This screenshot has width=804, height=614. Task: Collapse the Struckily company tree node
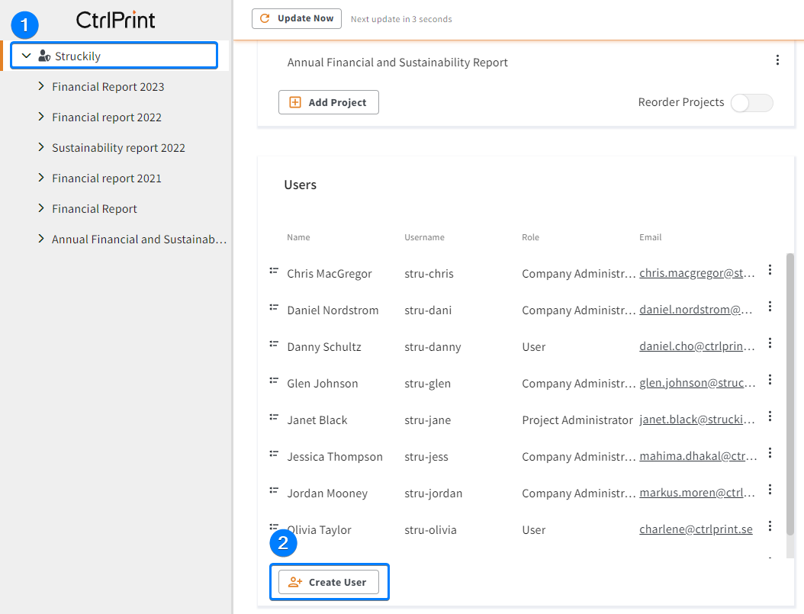click(27, 56)
